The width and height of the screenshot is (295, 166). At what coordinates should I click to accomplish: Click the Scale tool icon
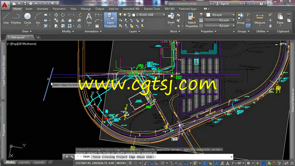pyautogui.click(x=63, y=26)
